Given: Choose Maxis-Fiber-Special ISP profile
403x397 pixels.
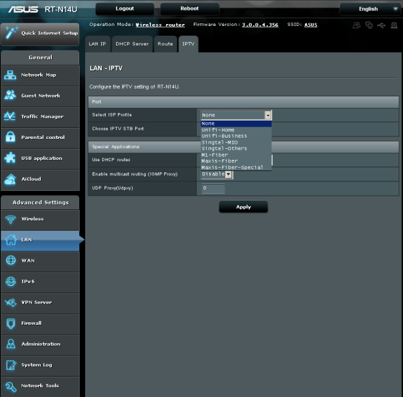Looking at the screenshot, I should coord(236,167).
